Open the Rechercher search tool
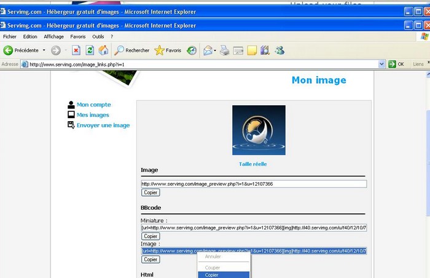The image size is (430, 278). 132,50
